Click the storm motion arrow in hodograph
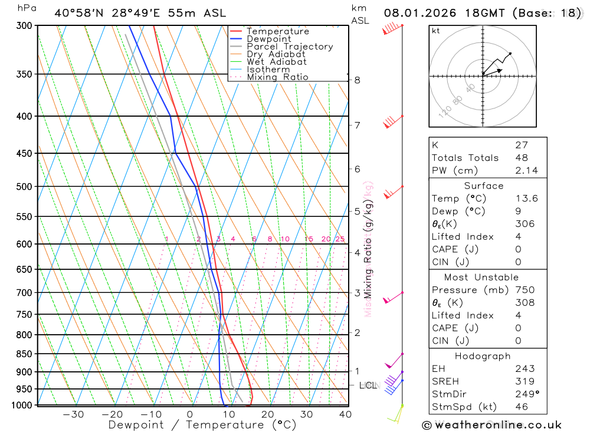The image size is (590, 432). [493, 72]
